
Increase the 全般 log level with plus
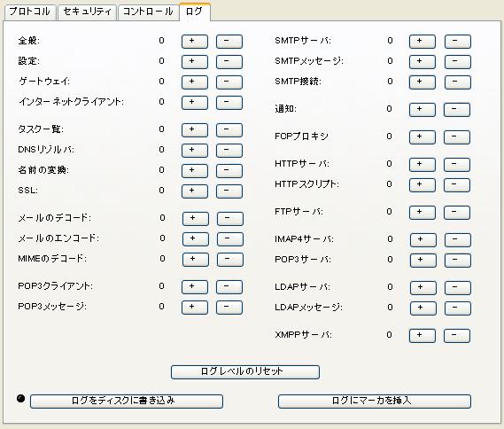point(195,42)
